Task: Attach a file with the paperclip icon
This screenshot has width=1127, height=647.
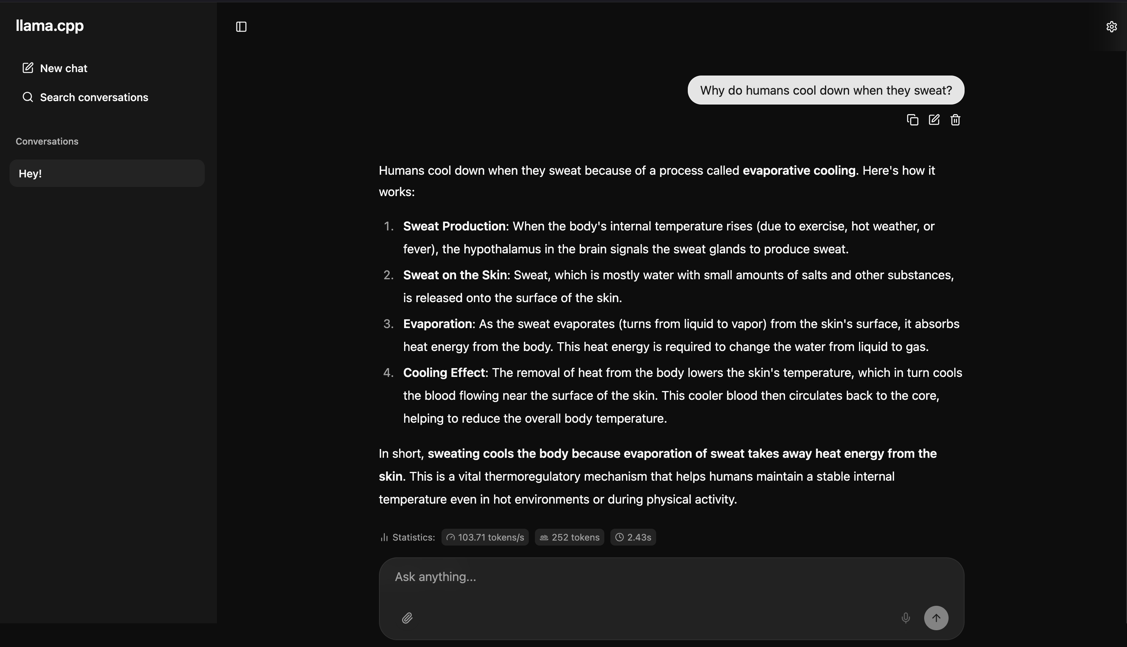Action: click(x=407, y=618)
